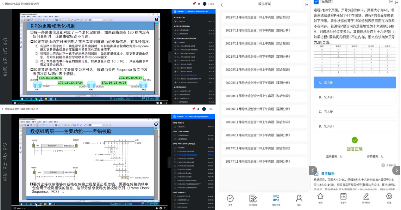Switch to 首页 tab in bottom navigation
The width and height of the screenshot is (401, 210).
click(x=230, y=200)
